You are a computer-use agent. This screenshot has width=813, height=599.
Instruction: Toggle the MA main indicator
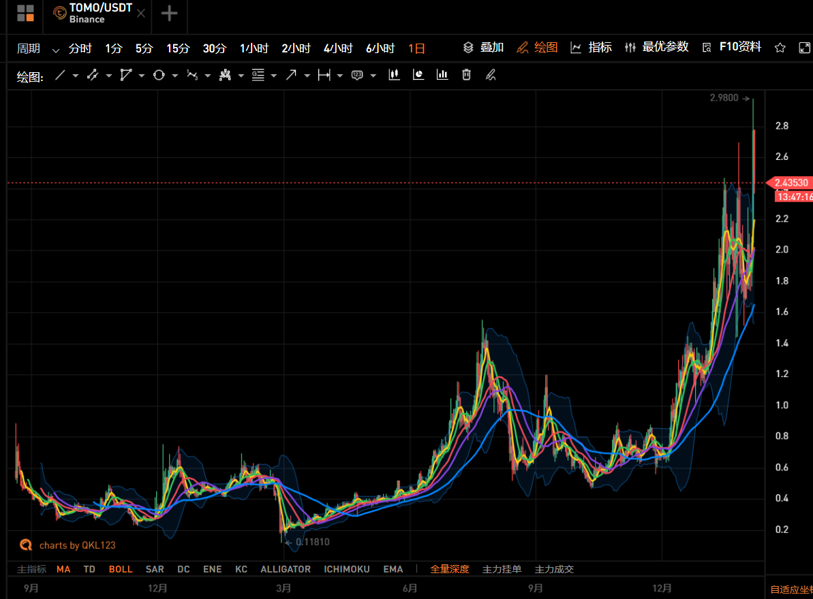click(x=63, y=569)
